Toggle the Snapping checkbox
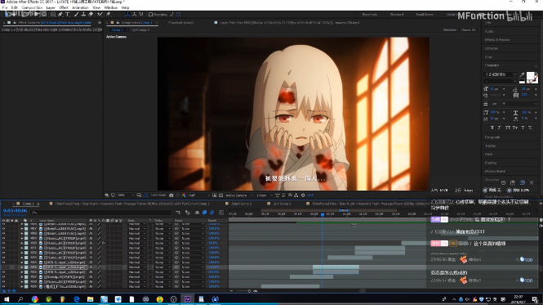Image resolution: width=543 pixels, height=305 pixels. click(x=150, y=15)
